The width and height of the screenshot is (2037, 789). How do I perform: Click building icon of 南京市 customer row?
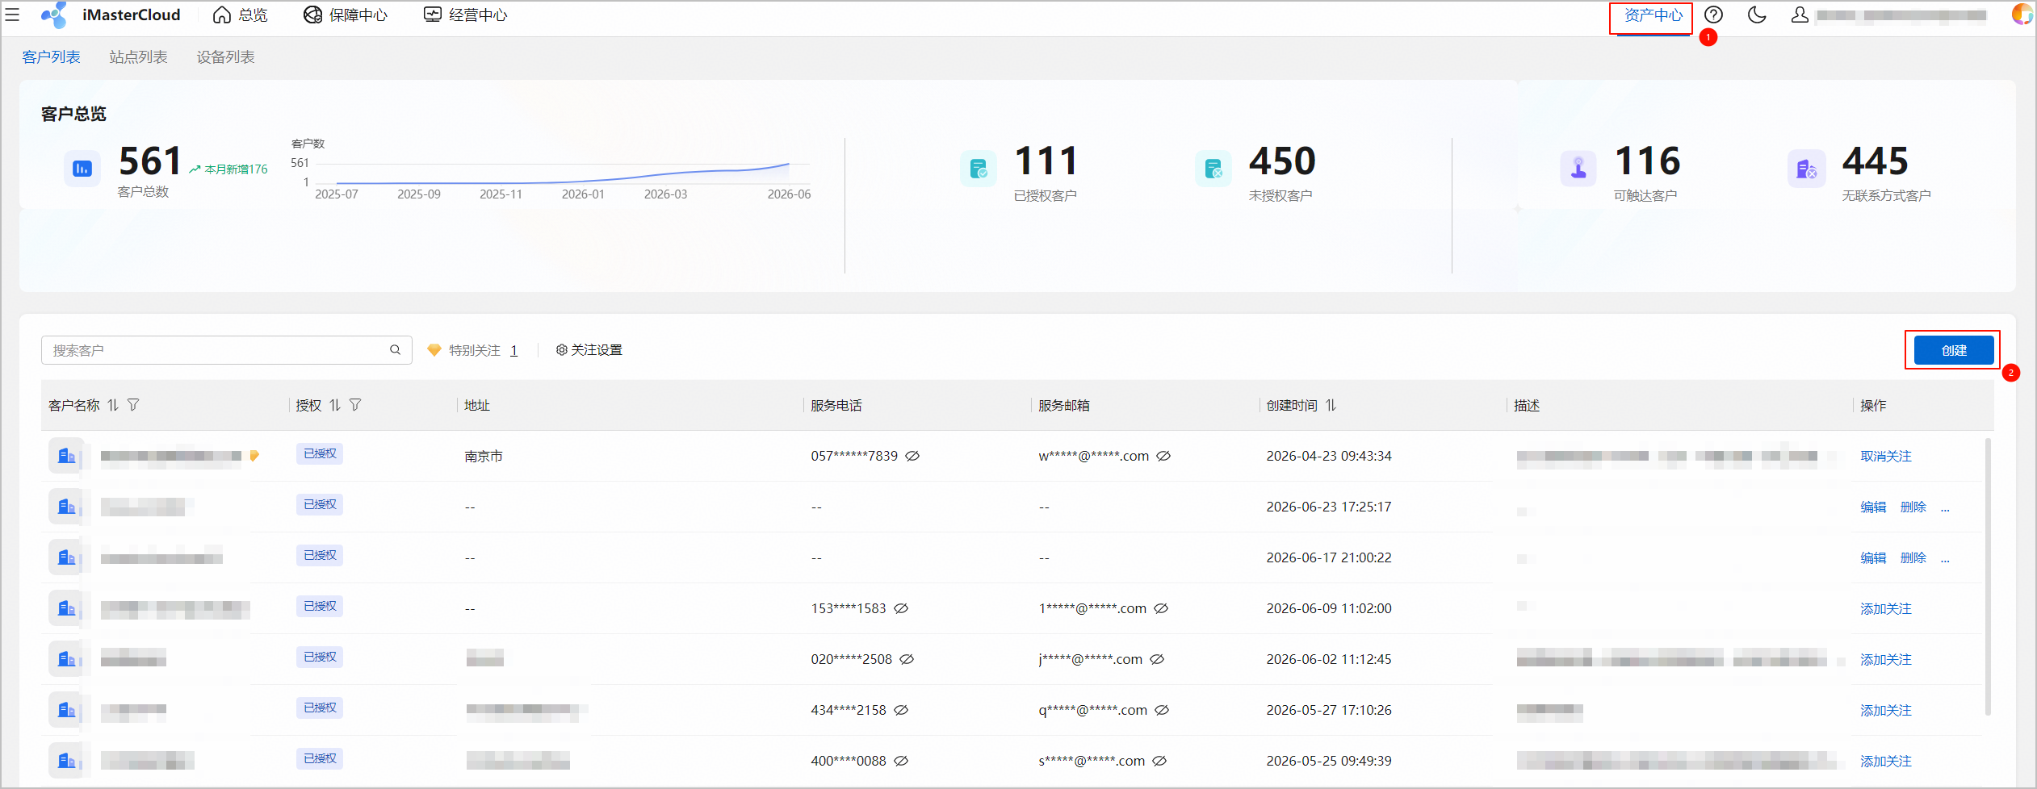65,456
